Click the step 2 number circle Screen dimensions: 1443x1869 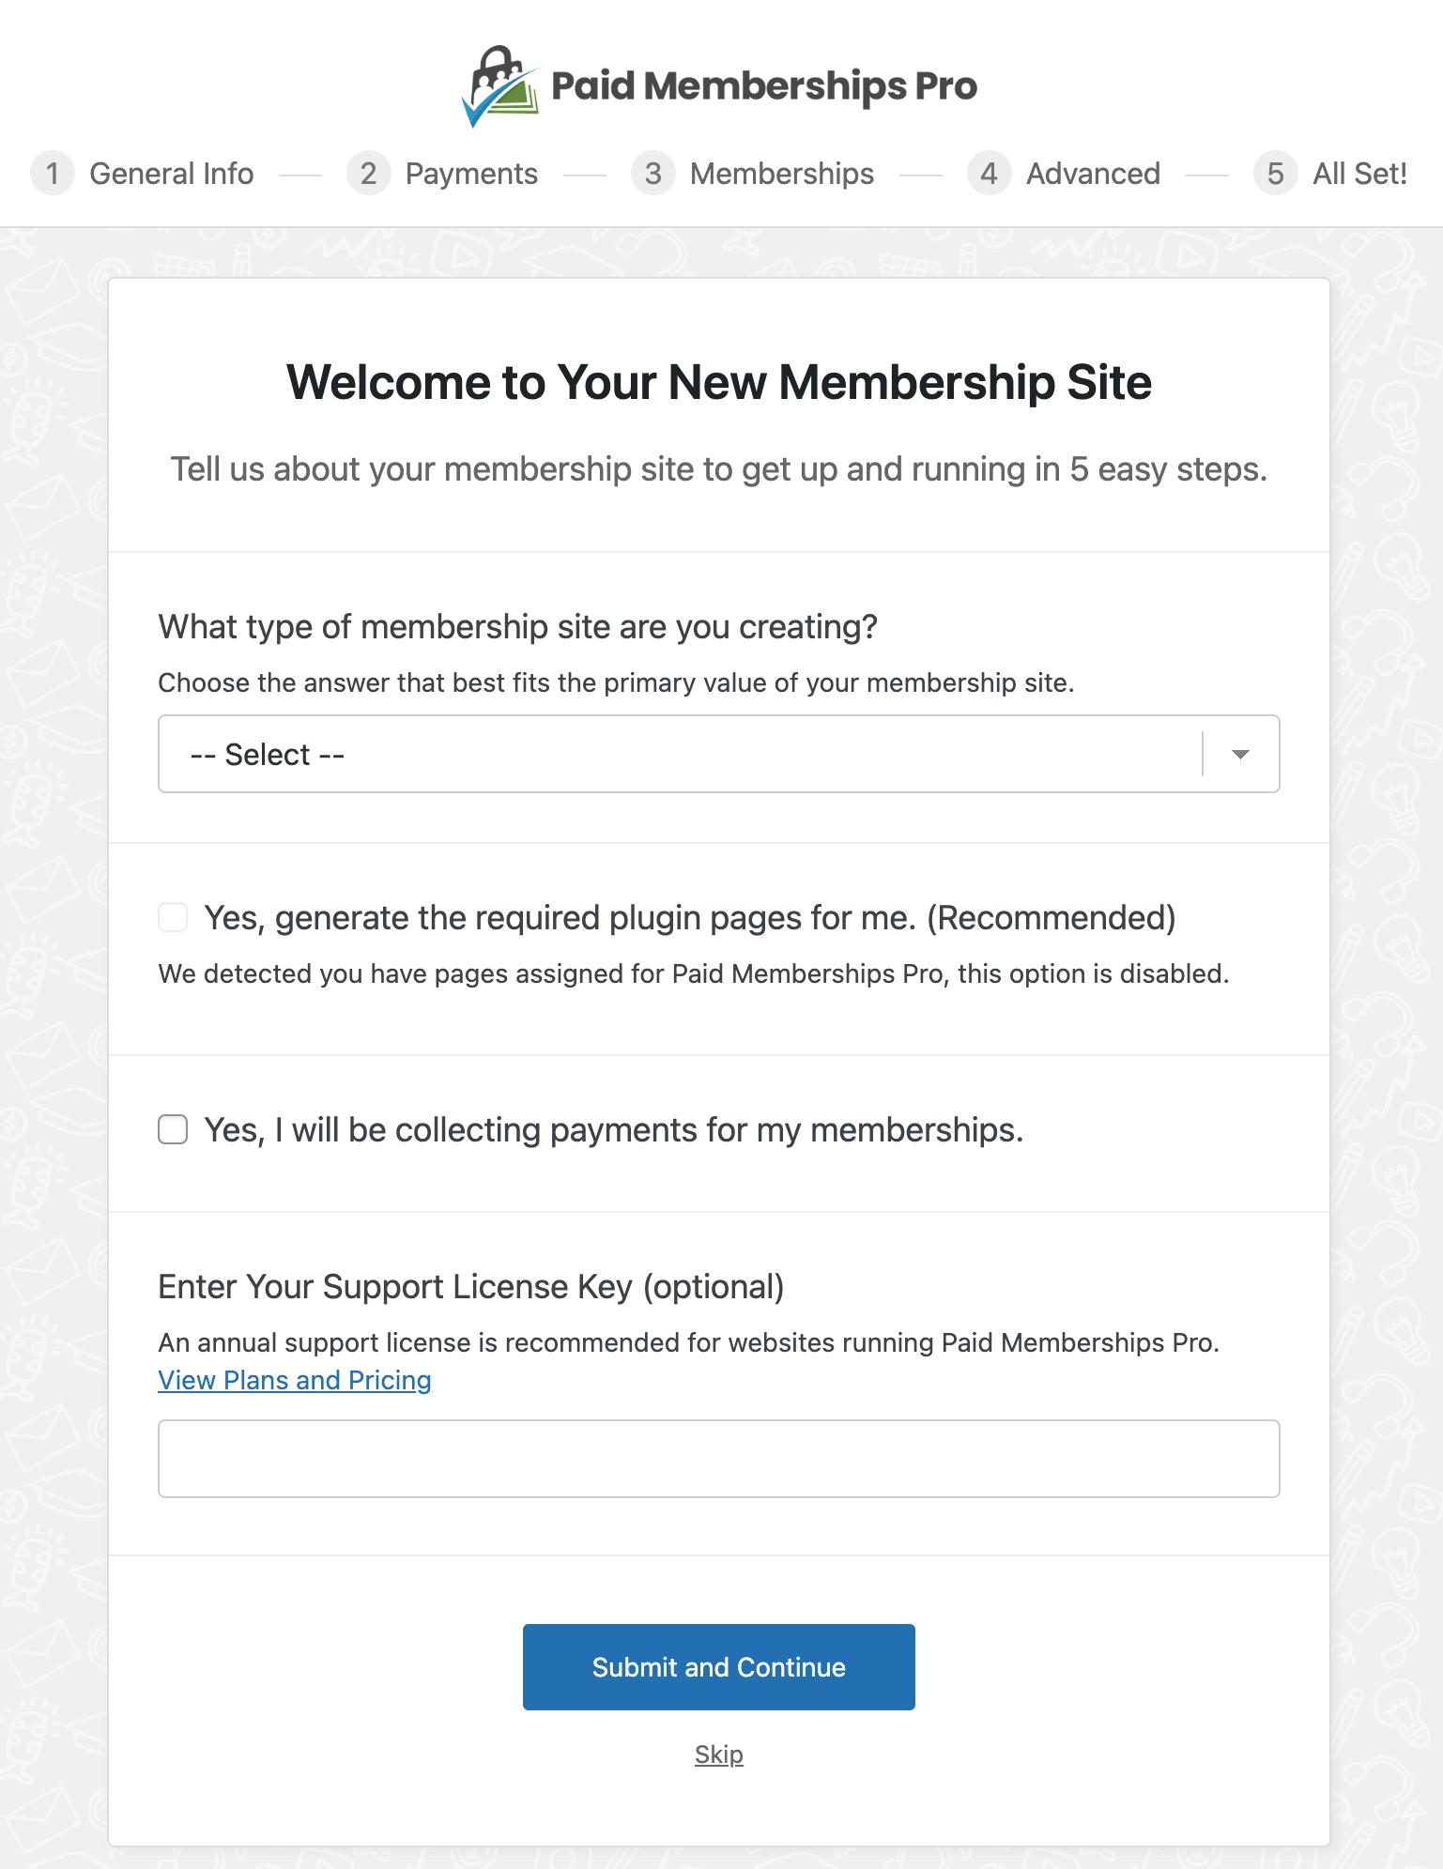pyautogui.click(x=368, y=174)
